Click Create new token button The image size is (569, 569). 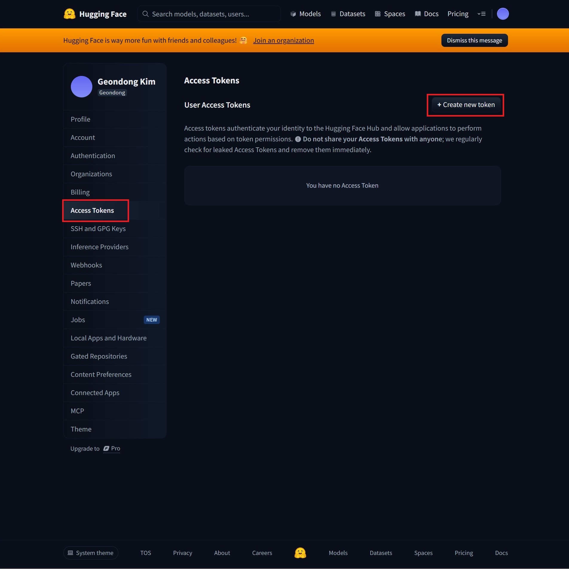[466, 105]
